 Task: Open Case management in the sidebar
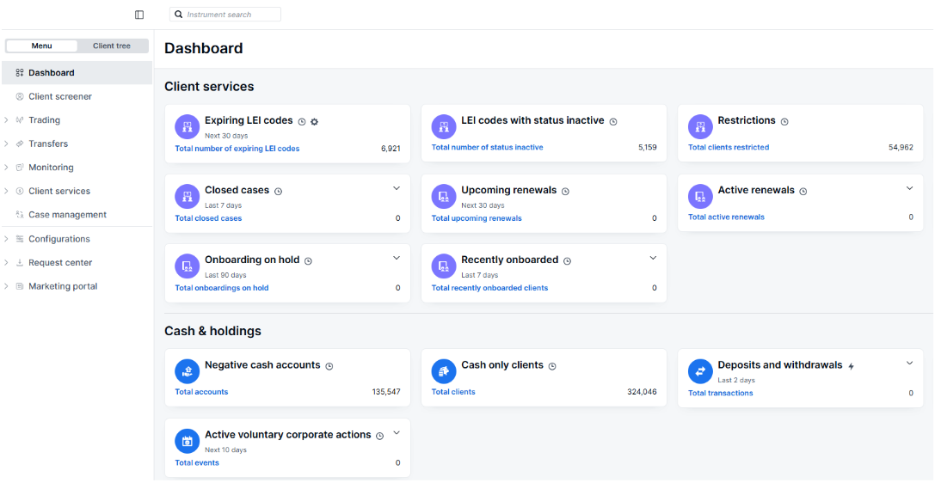coord(67,215)
